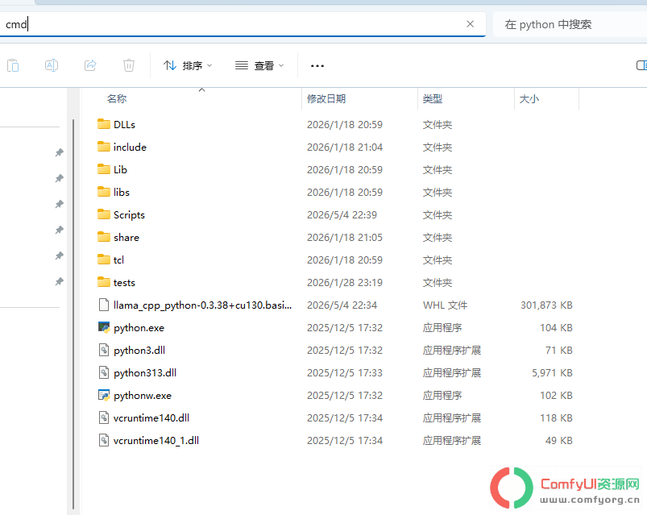647x515 pixels.
Task: Click the 104 KB size of python.exe
Action: pos(556,328)
